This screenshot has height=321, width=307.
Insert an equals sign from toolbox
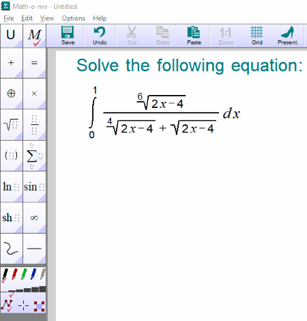[x=34, y=63]
